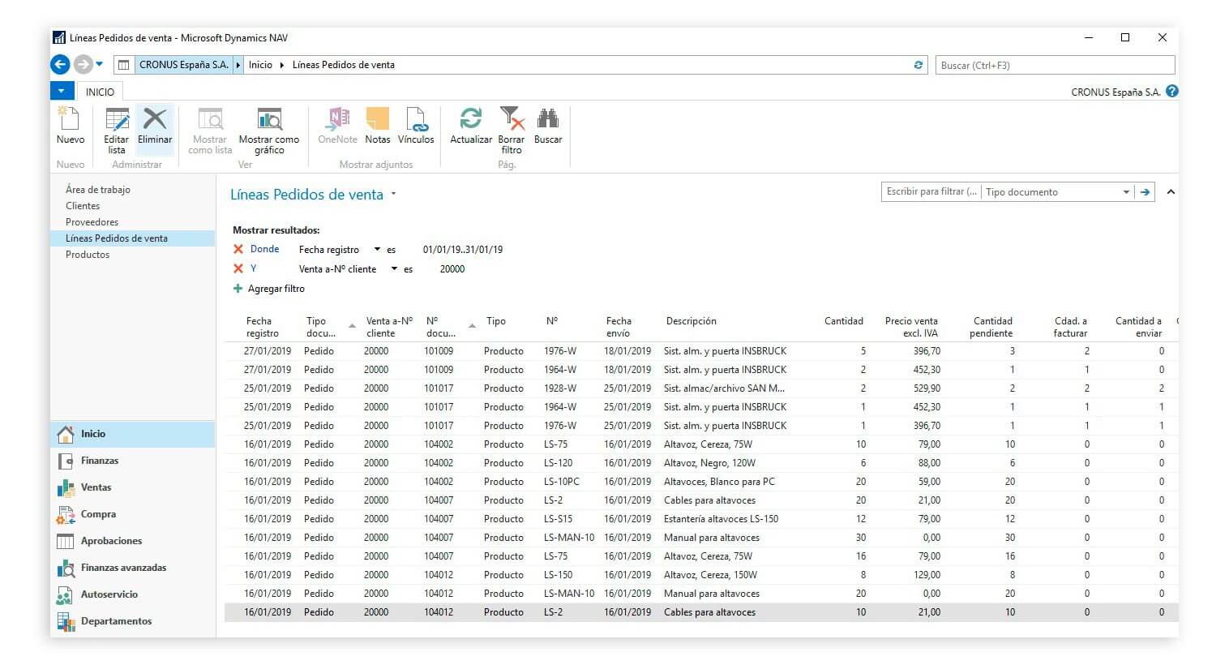The height and width of the screenshot is (665, 1229).
Task: Click the Editar lista ribbon icon
Action: point(117,120)
